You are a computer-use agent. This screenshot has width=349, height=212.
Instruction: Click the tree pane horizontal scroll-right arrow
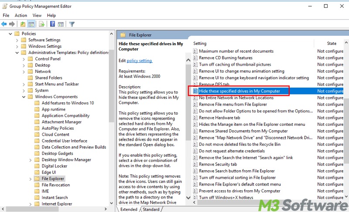[106, 209]
